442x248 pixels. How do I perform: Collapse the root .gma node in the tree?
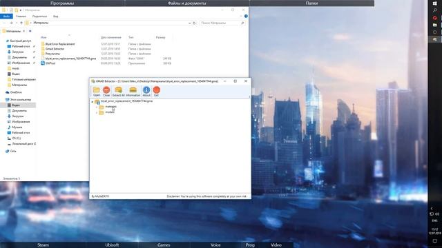[92, 101]
